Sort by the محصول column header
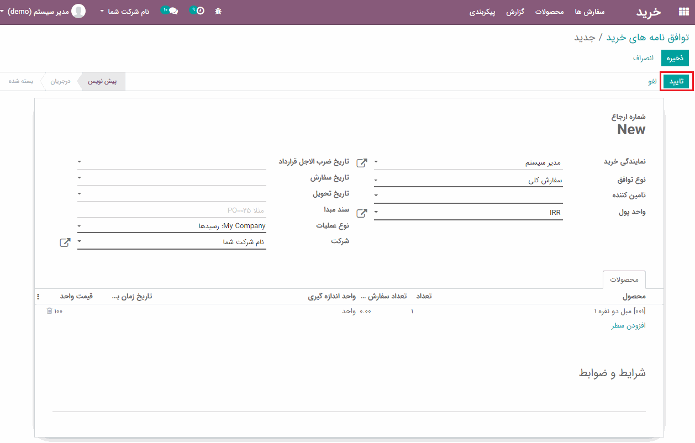 [634, 297]
